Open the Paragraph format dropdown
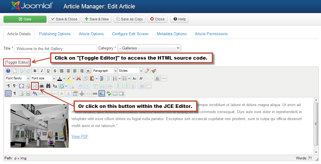This screenshot has width=321, height=164. (x=105, y=71)
